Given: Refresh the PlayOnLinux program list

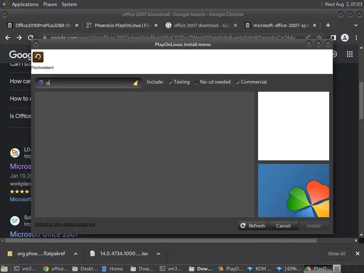Looking at the screenshot, I should (253, 226).
